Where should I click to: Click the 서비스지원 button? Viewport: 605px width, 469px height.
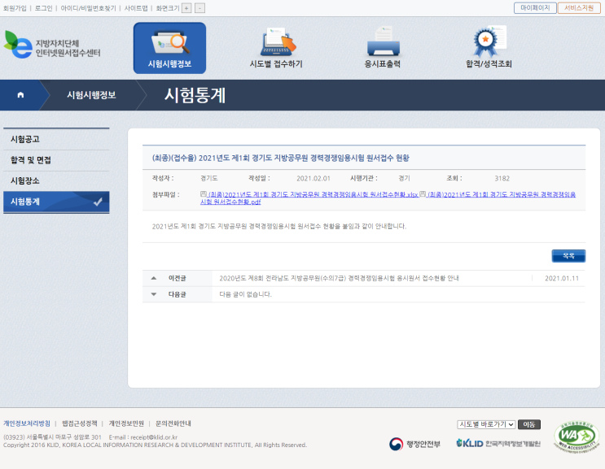579,7
